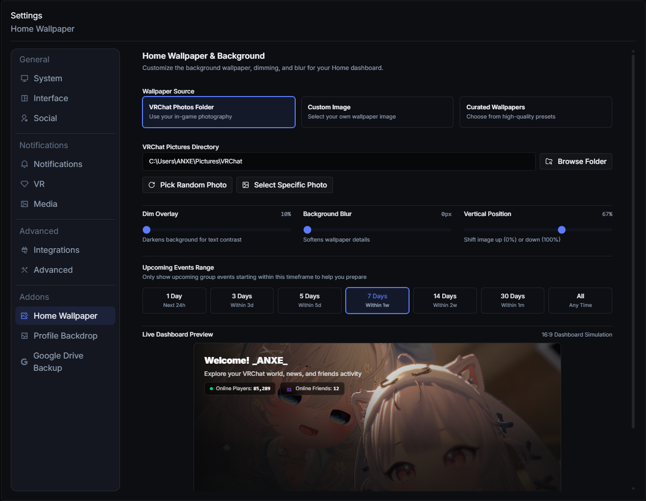Click the "16:9 Dashboard Simulation" label
This screenshot has height=501, width=646.
point(577,335)
